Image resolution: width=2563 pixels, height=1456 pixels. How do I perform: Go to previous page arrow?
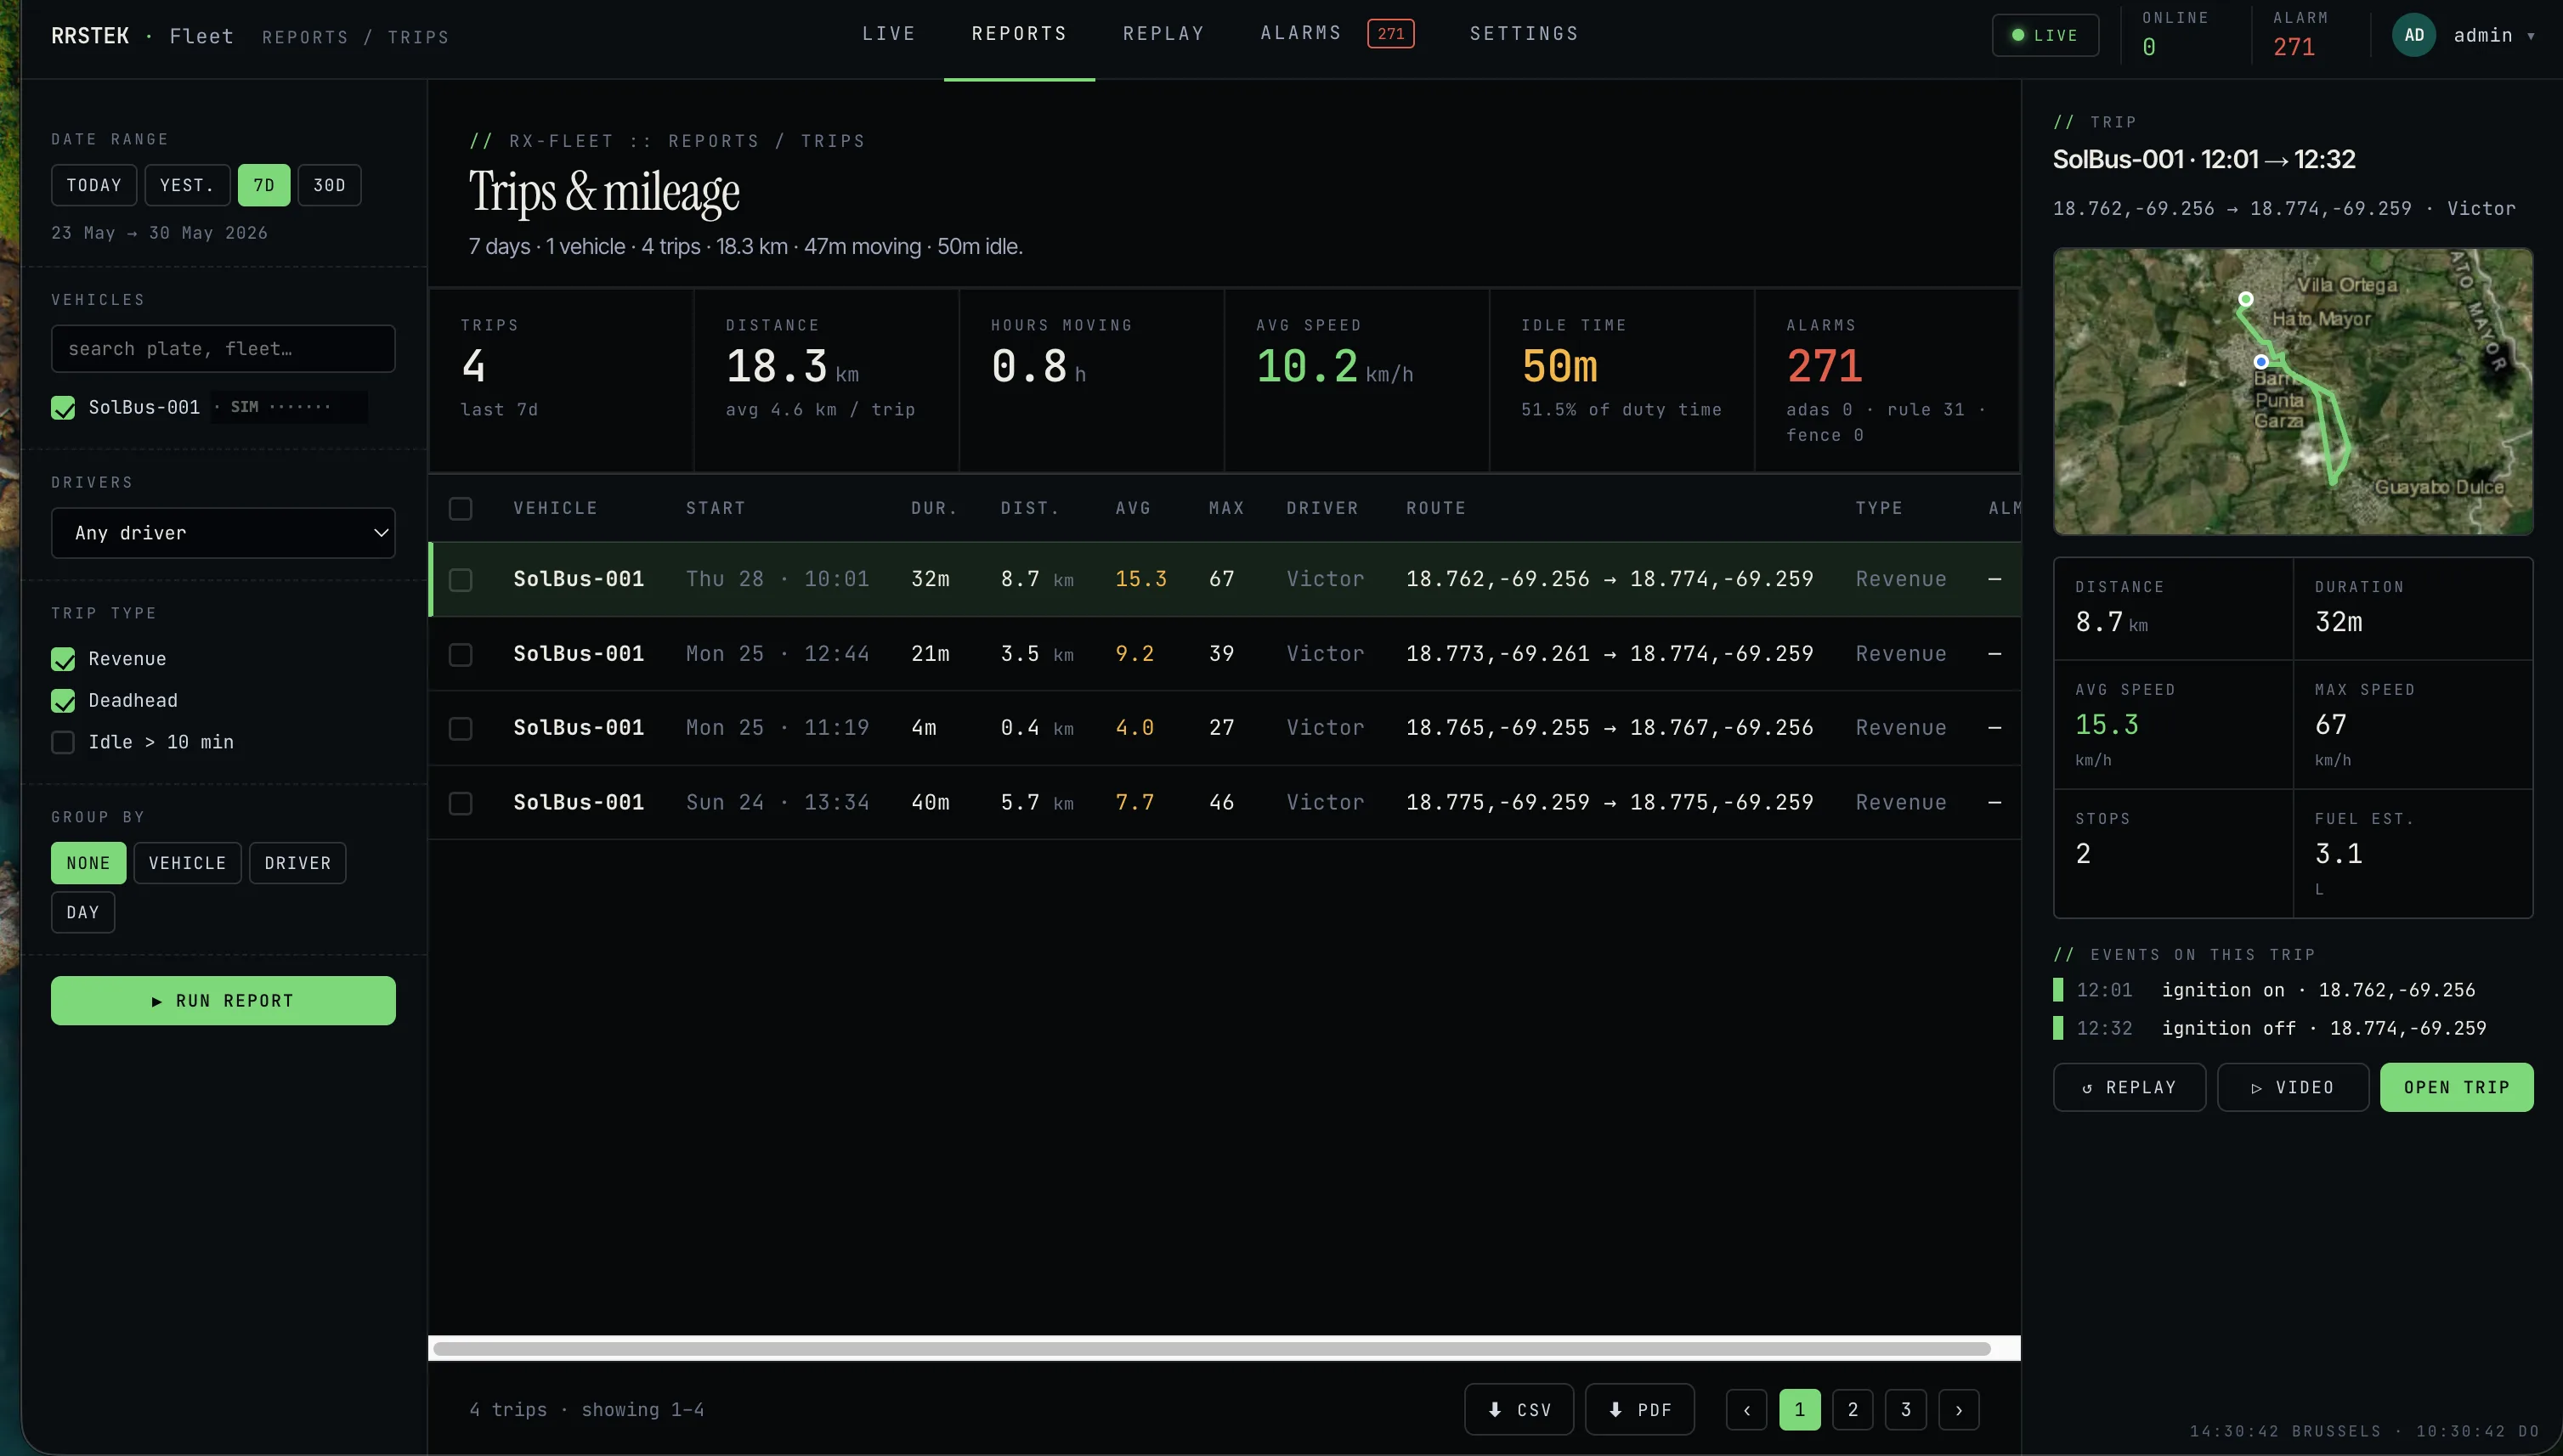coord(1746,1409)
